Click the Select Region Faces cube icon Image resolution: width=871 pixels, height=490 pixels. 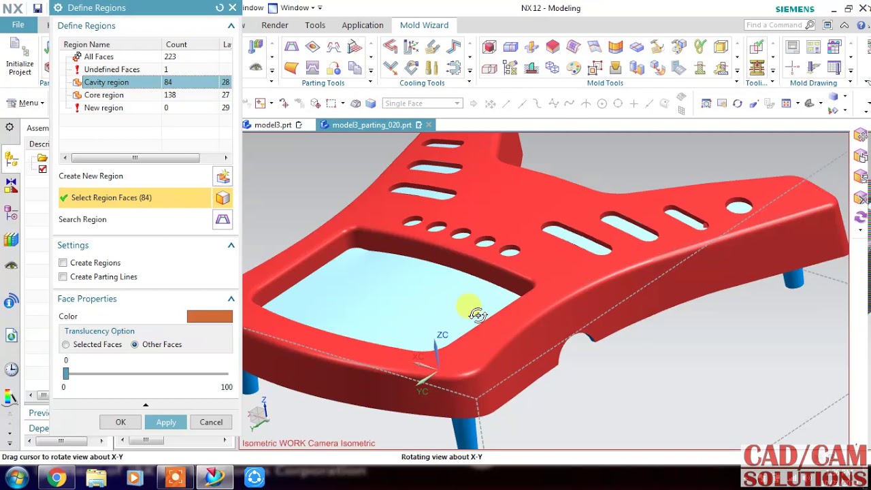[x=223, y=198]
